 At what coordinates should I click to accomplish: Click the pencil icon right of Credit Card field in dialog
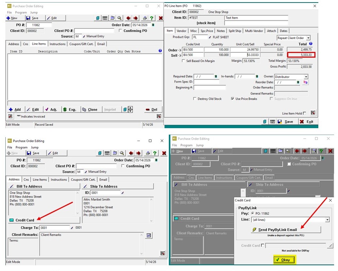[x=330, y=246]
